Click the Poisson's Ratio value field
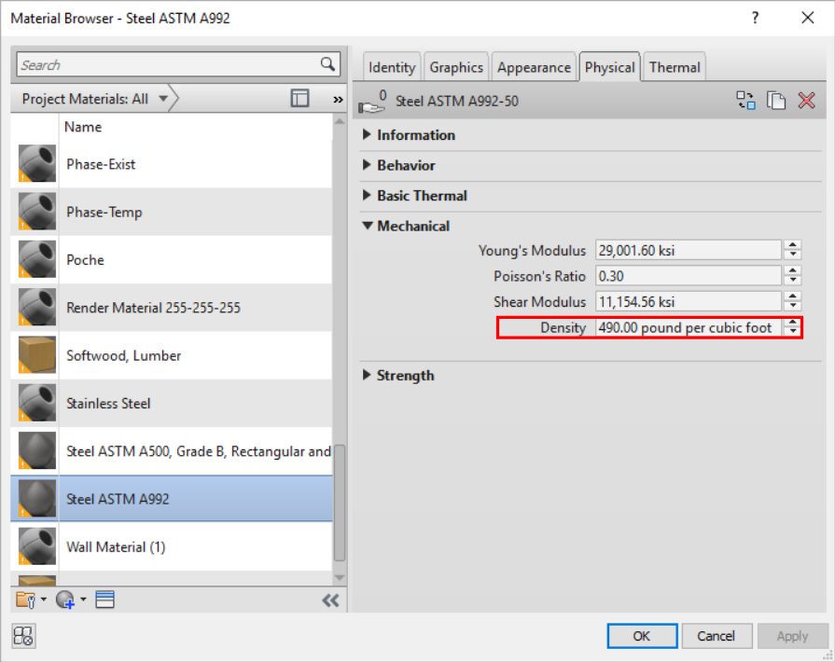The image size is (835, 662). [688, 276]
